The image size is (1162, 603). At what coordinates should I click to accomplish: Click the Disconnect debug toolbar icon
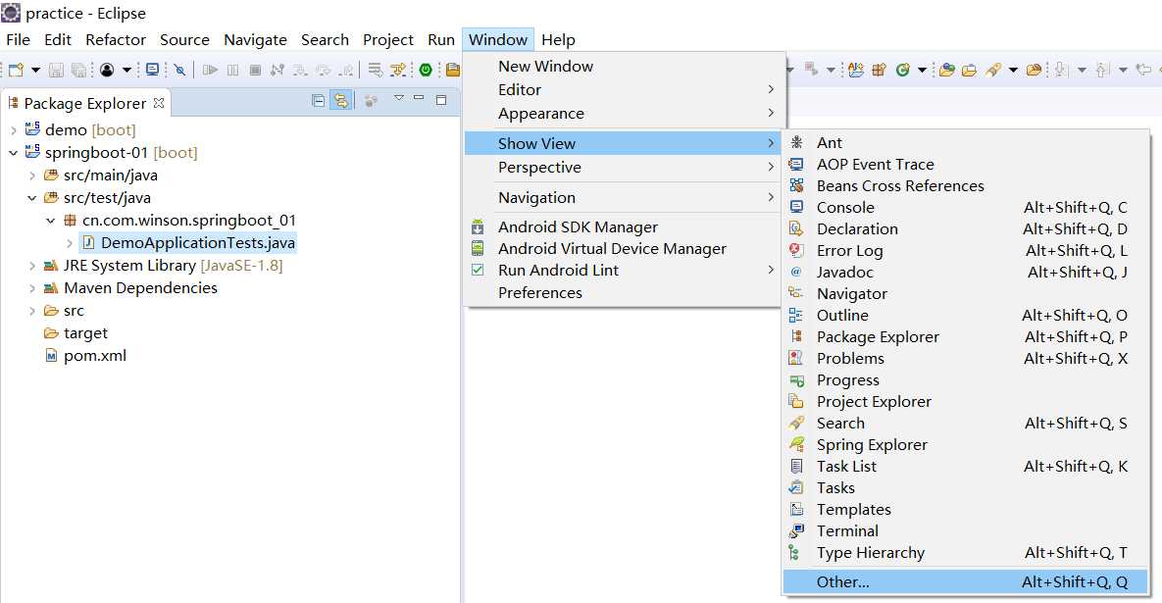pyautogui.click(x=278, y=70)
